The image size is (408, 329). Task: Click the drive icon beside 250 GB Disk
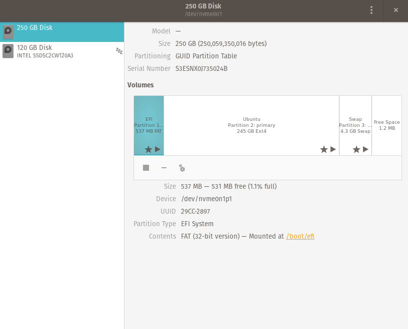click(x=8, y=31)
